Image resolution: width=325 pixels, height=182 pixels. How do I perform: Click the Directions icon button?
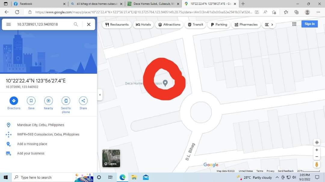click(14, 101)
